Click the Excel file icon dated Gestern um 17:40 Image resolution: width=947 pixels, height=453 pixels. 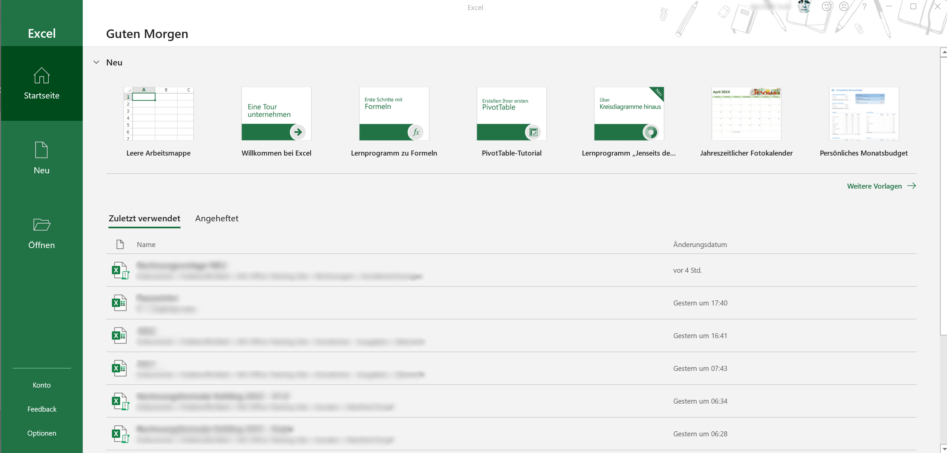(x=119, y=303)
